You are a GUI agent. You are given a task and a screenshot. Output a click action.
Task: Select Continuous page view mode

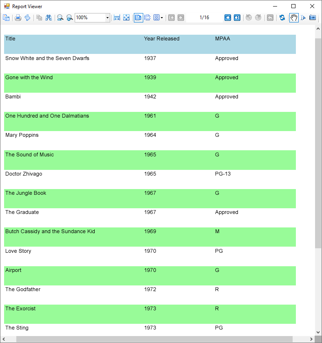148,18
